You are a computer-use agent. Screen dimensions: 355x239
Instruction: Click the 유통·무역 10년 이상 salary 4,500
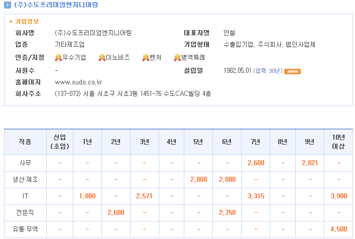tap(339, 229)
